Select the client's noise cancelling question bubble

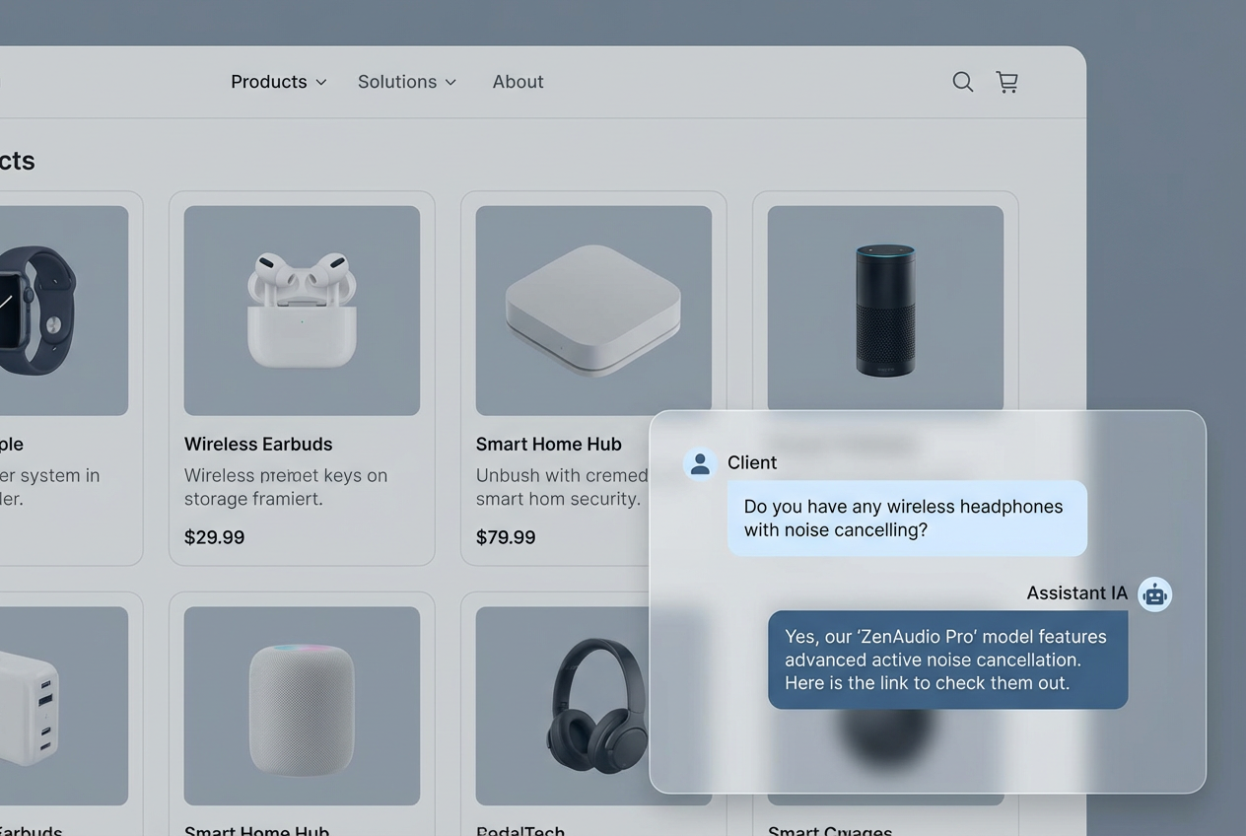(905, 518)
